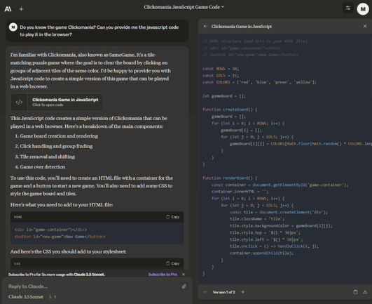The image size is (372, 304).
Task: Copy the css code block
Action: 173,263
